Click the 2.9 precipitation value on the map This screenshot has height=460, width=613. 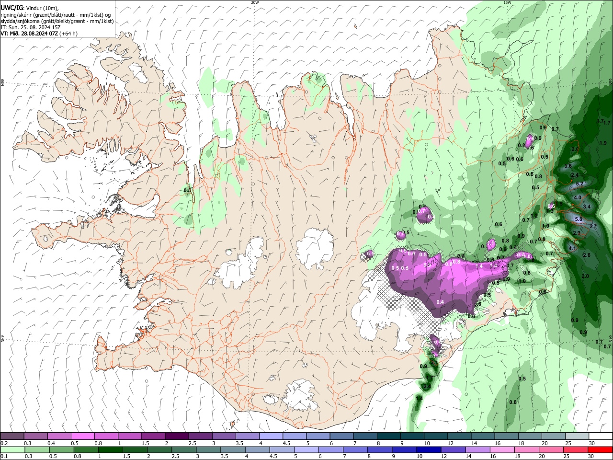click(x=577, y=233)
